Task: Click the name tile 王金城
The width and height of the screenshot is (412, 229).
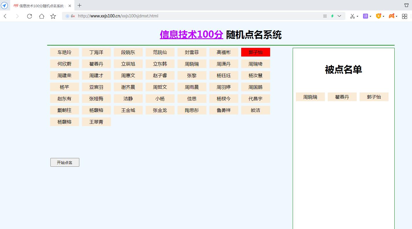Action: click(x=128, y=110)
